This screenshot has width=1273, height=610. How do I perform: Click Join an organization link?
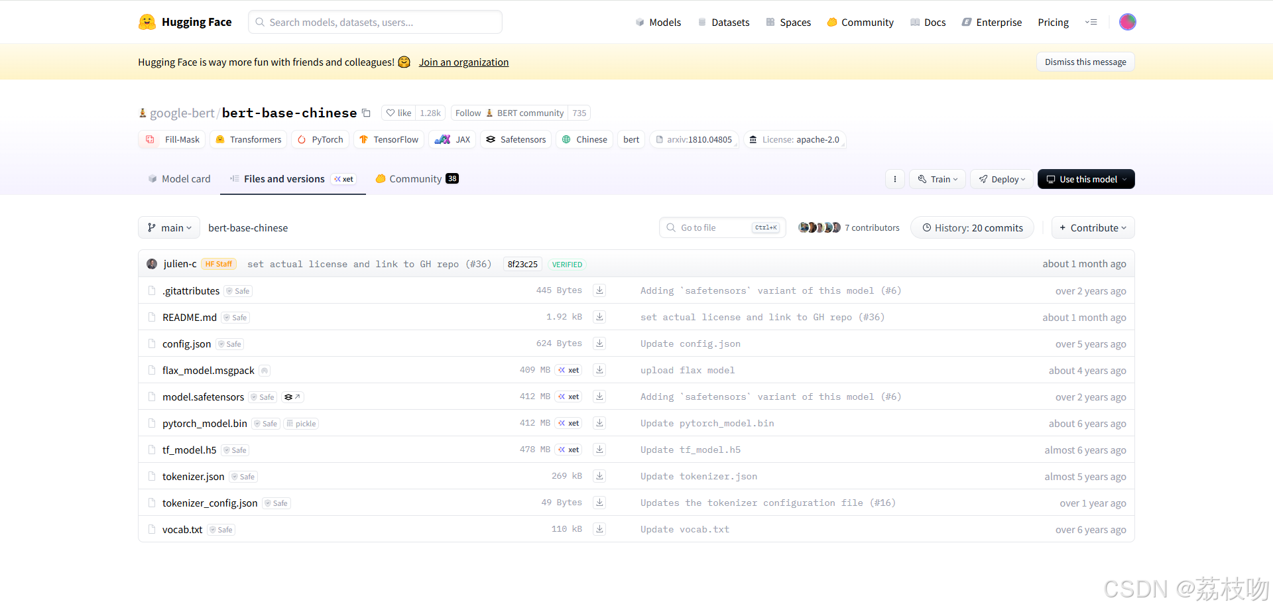463,62
